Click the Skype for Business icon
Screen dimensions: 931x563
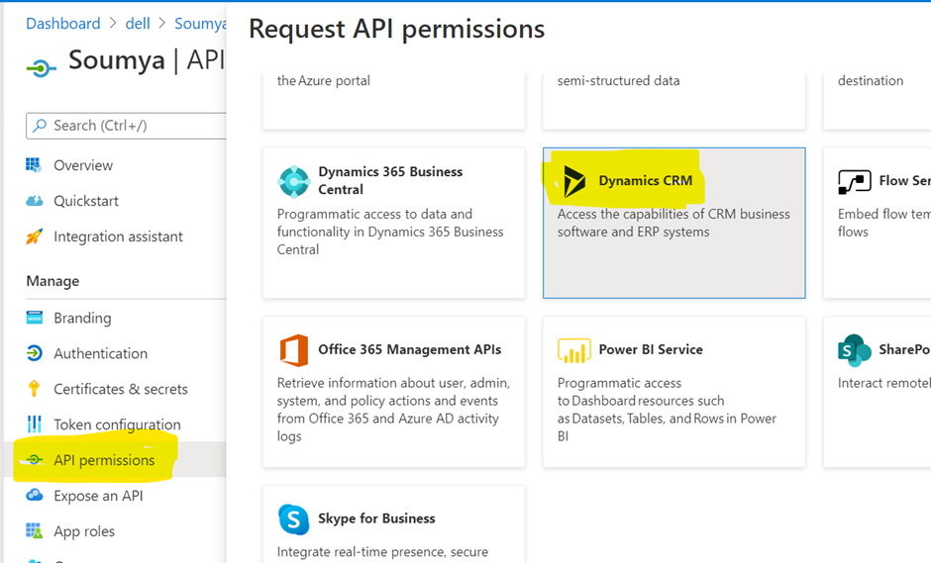(x=294, y=518)
